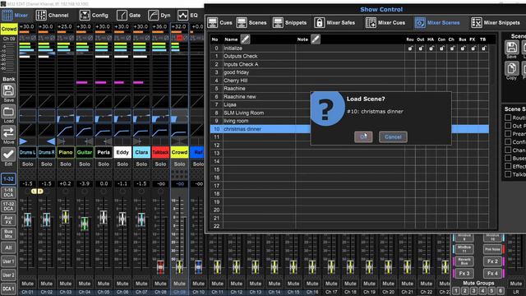Click the pencil icon beside Name column
The width and height of the screenshot is (526, 296).
click(245, 39)
